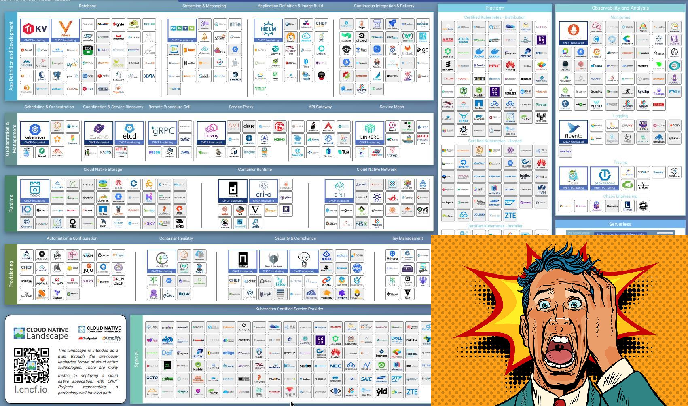Select the TUF project card

(304, 261)
